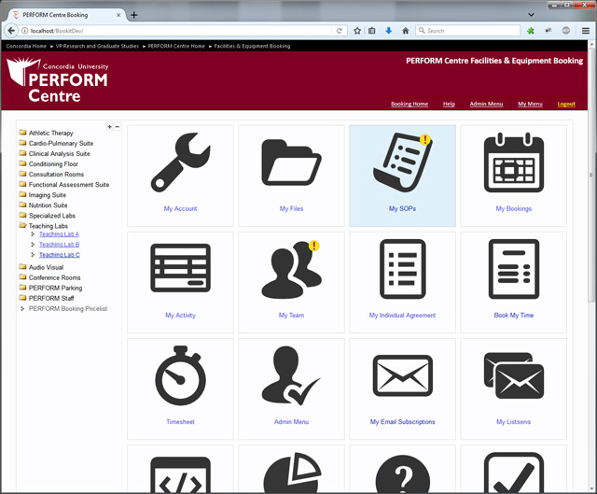
Task: Open My Email Subscriptions envelope icon
Action: click(402, 376)
